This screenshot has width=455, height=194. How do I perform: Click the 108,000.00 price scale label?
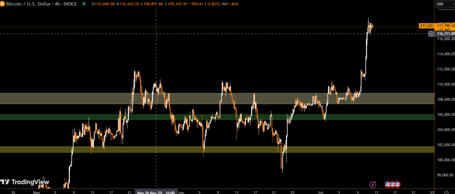click(x=445, y=99)
